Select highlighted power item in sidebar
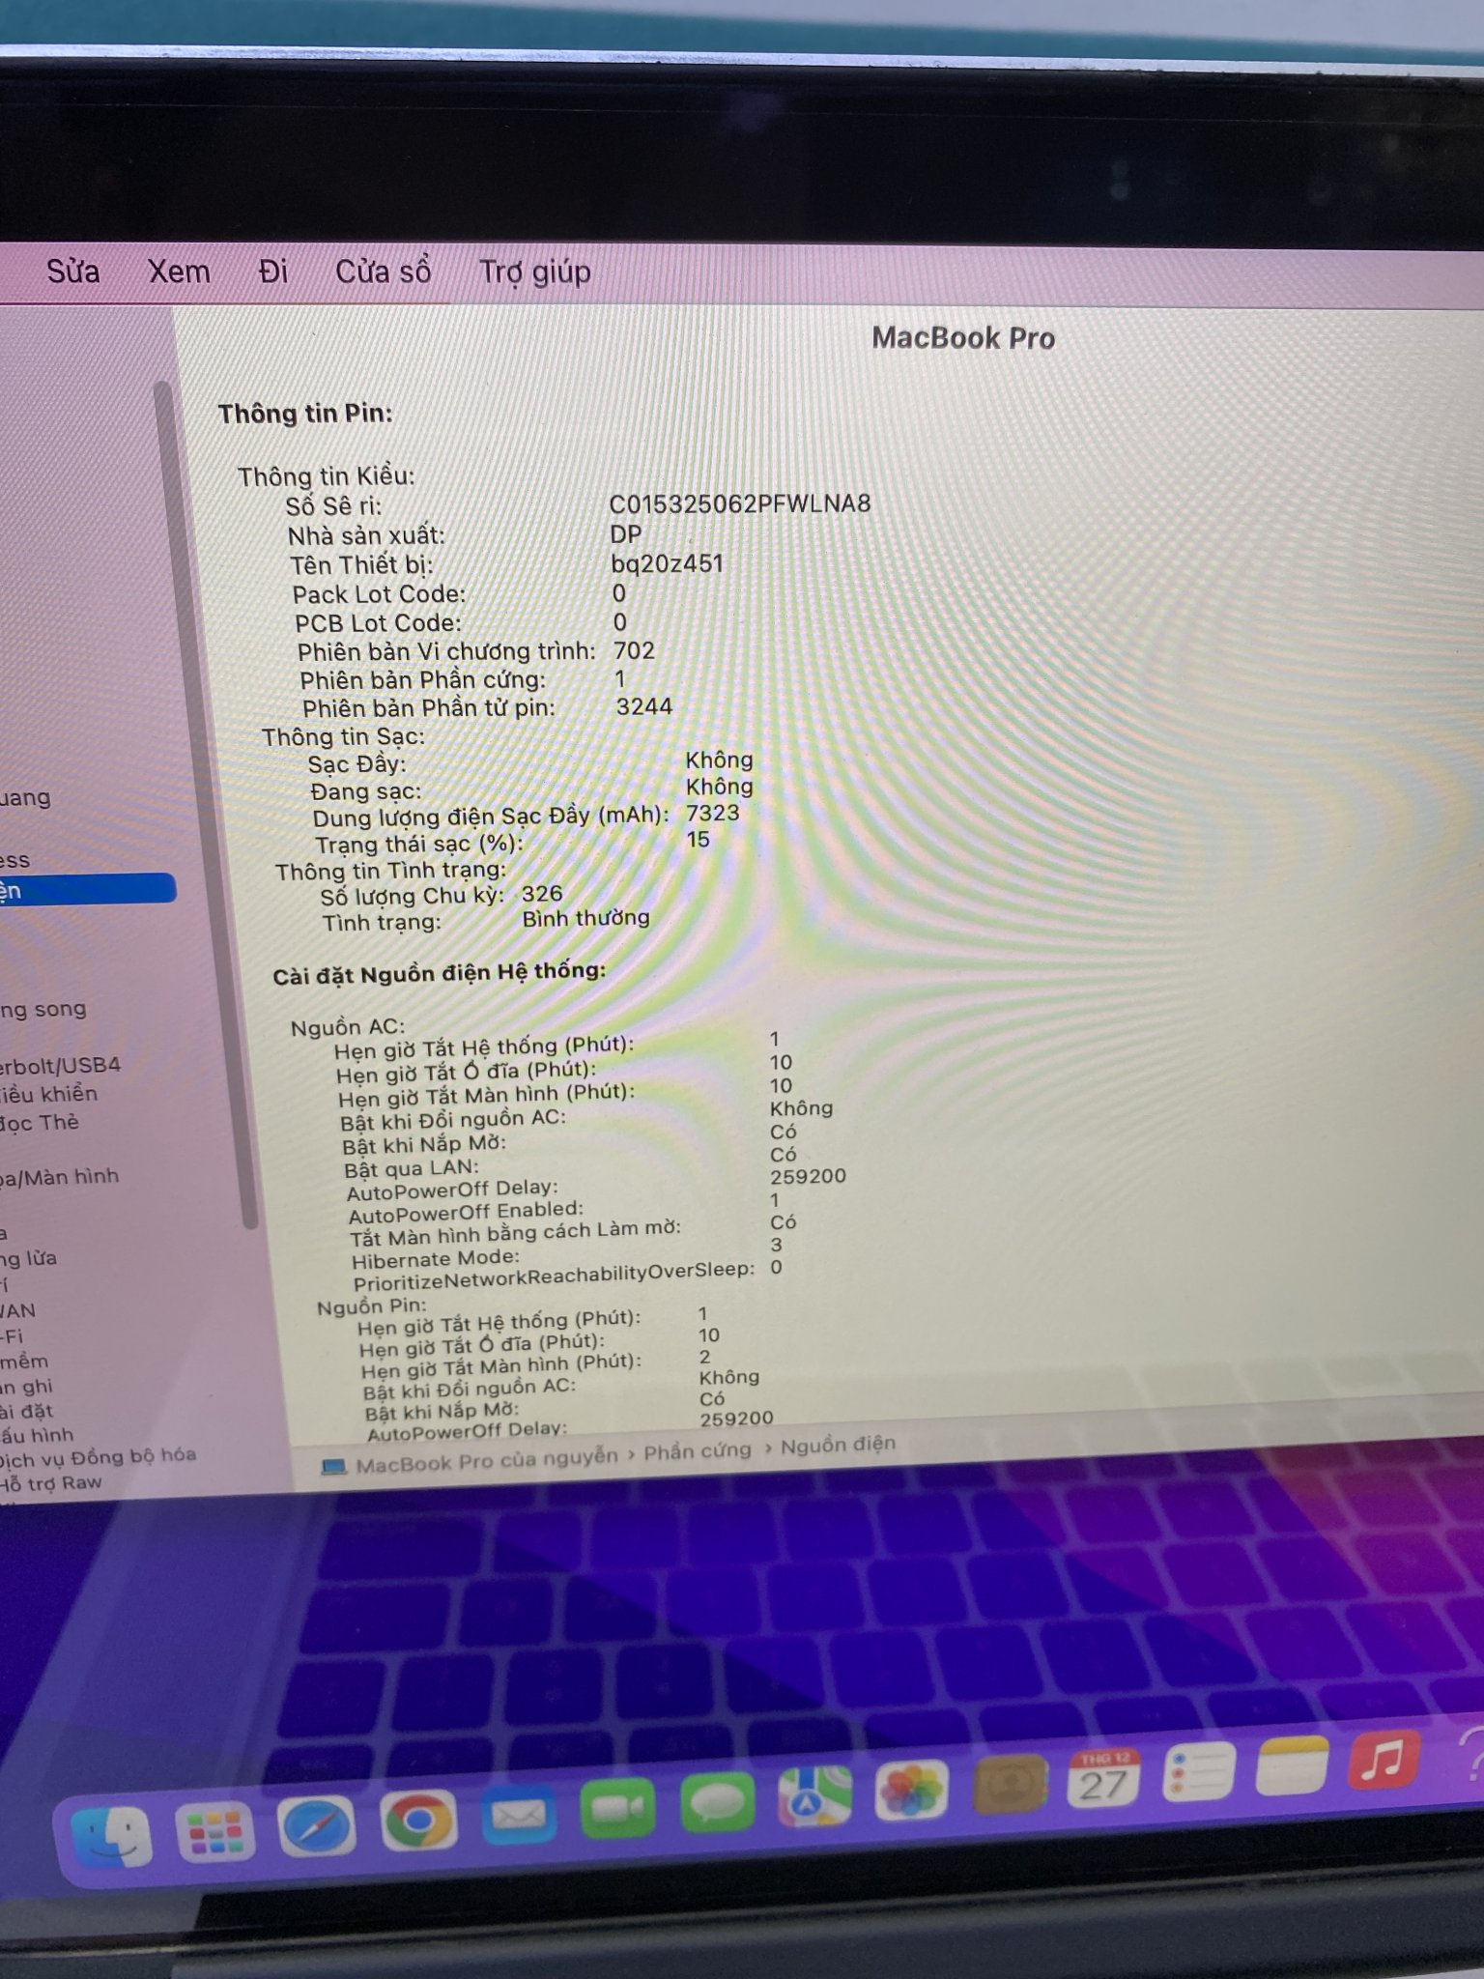Viewport: 1484px width, 1979px height. [87, 889]
